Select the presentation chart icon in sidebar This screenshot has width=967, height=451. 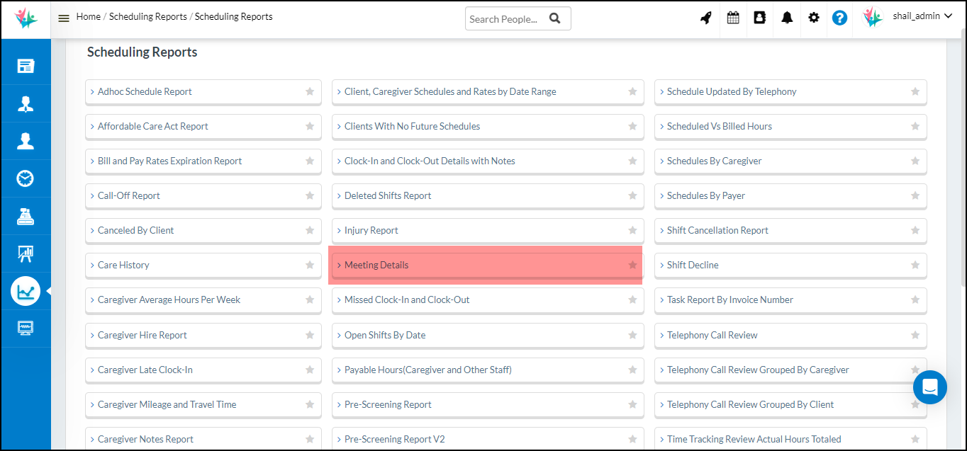click(26, 253)
